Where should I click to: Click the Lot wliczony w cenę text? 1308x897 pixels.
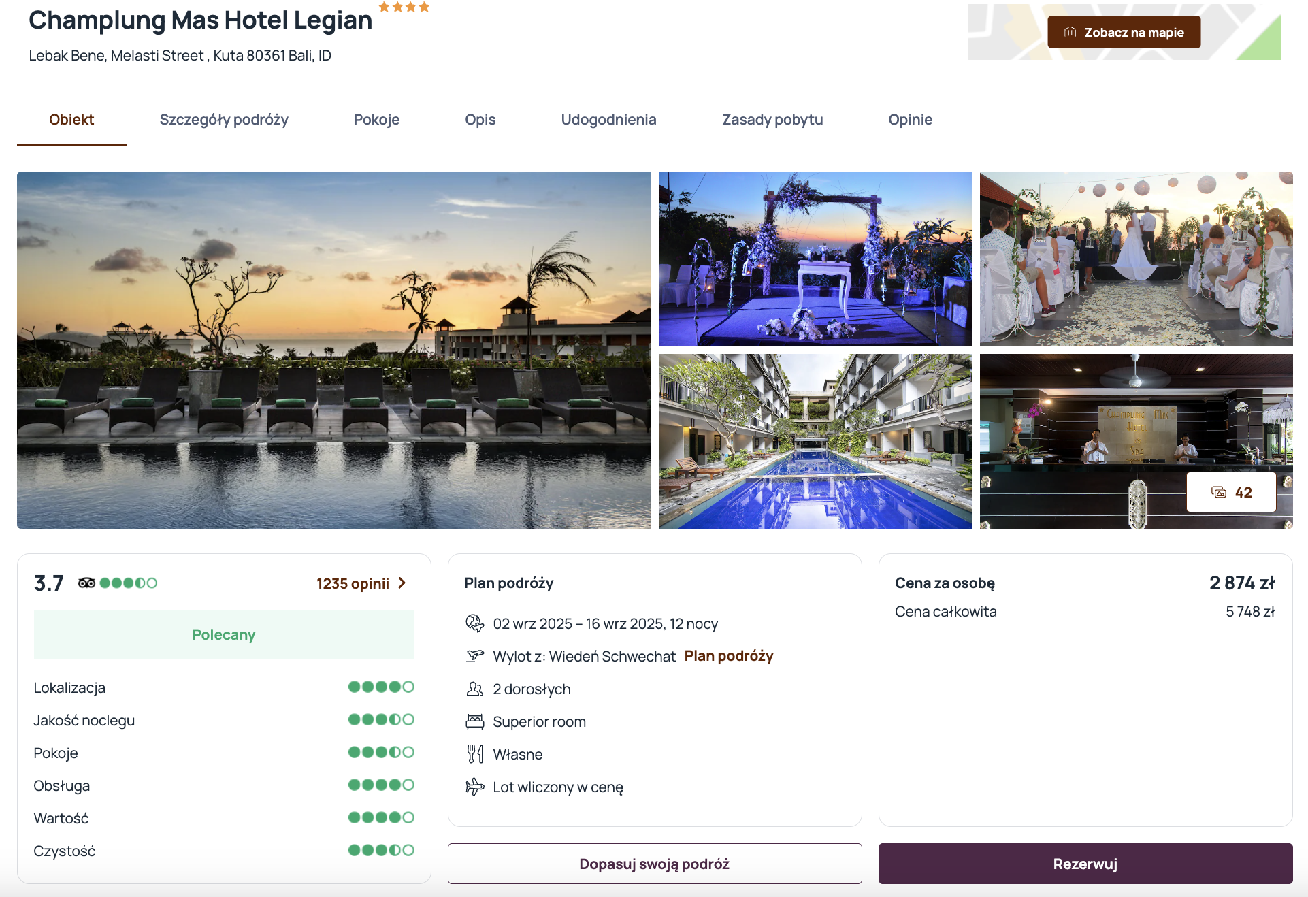coord(558,787)
